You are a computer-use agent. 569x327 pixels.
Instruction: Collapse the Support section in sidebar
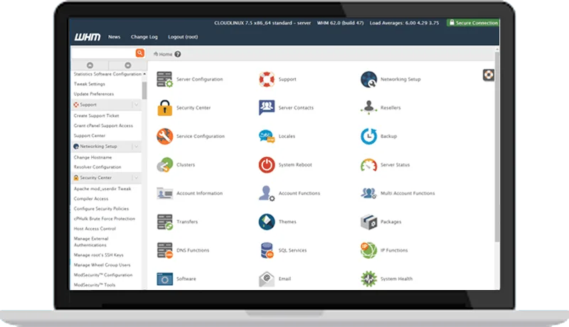136,104
